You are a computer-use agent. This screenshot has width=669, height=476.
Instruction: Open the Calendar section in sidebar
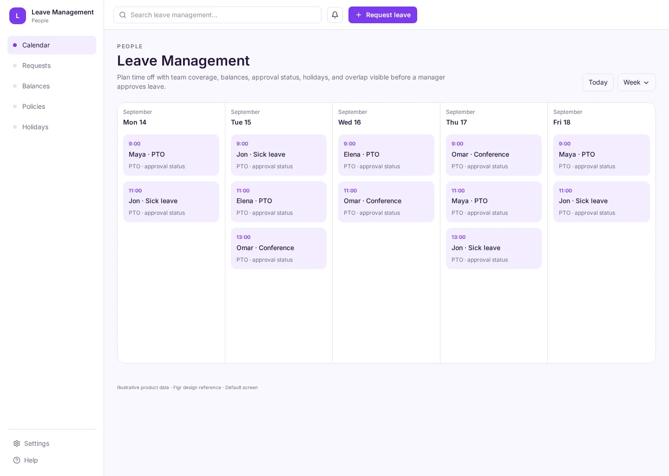[x=52, y=45]
